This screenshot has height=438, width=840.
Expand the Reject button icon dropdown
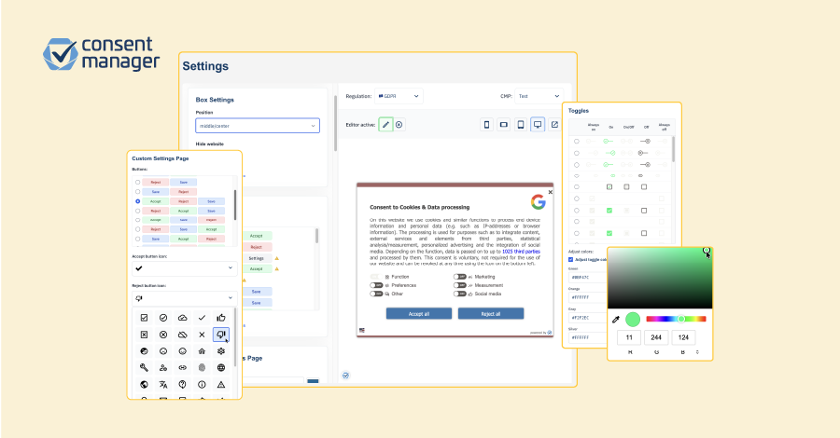(184, 298)
